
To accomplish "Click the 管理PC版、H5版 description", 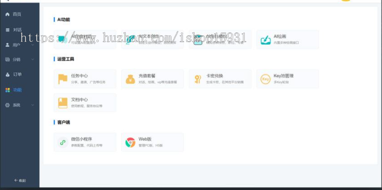I will pyautogui.click(x=150, y=145).
